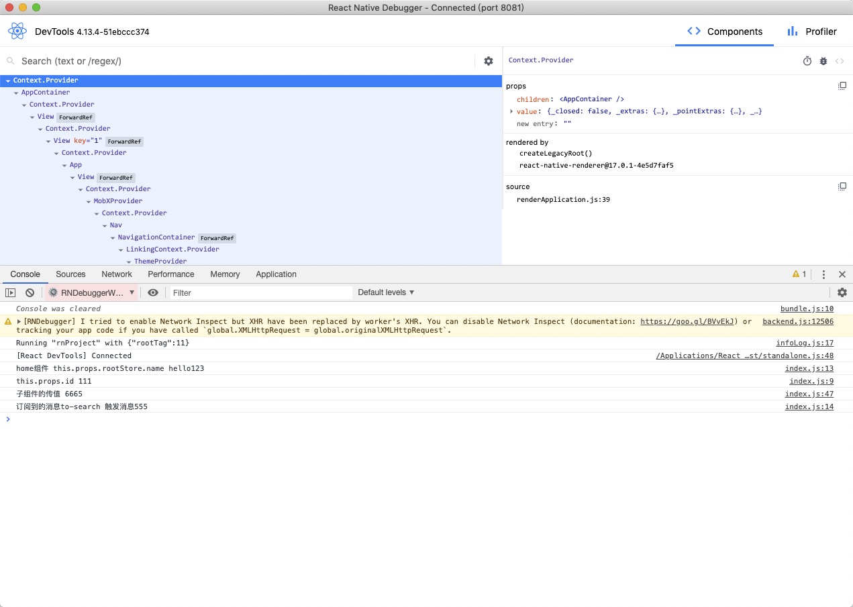The image size is (853, 607).
Task: Click the new entry value field
Action: tap(567, 124)
